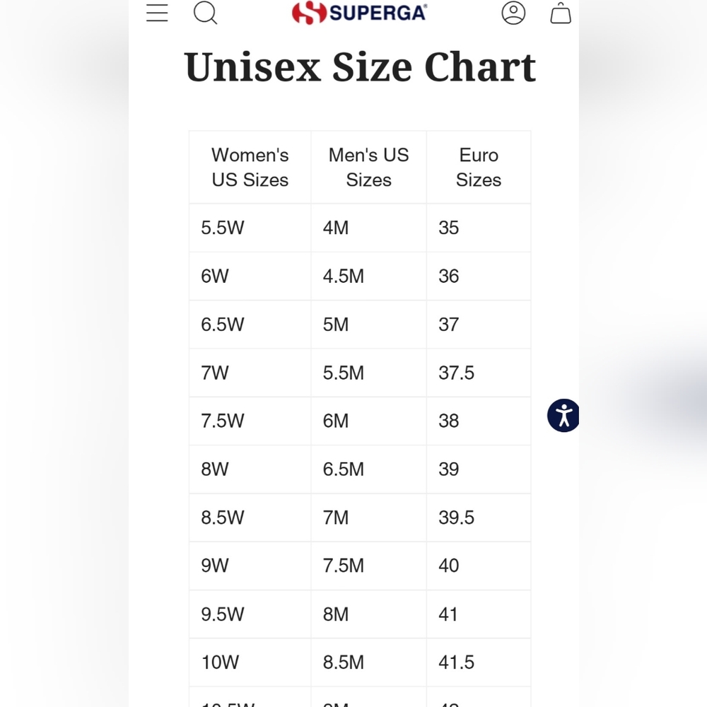This screenshot has width=707, height=707.
Task: Select the Euro Sizes column header
Action: [x=479, y=168]
